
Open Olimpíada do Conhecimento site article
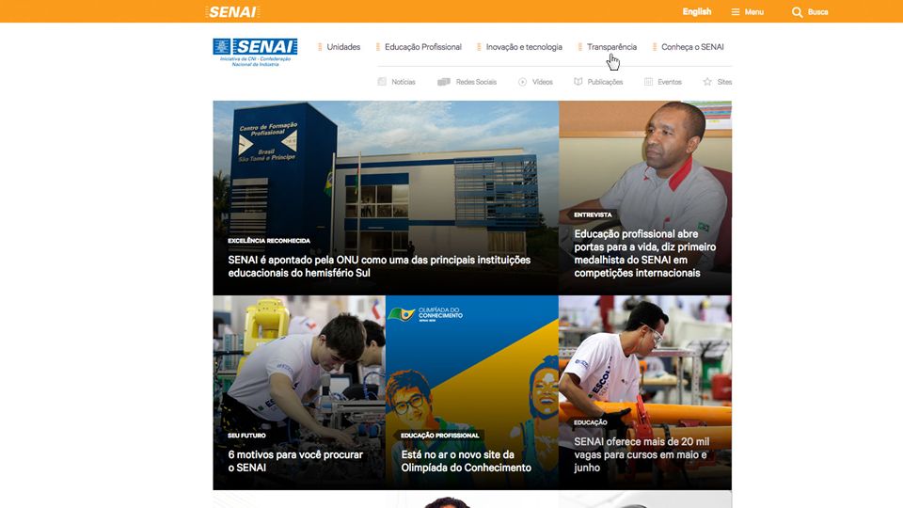click(x=466, y=461)
